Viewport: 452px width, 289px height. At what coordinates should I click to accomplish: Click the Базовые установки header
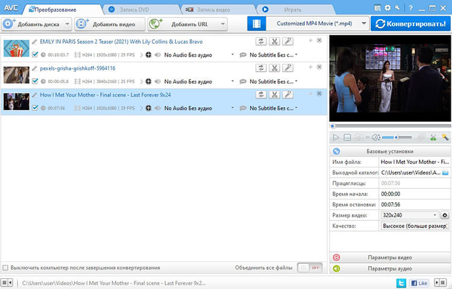pyautogui.click(x=390, y=151)
